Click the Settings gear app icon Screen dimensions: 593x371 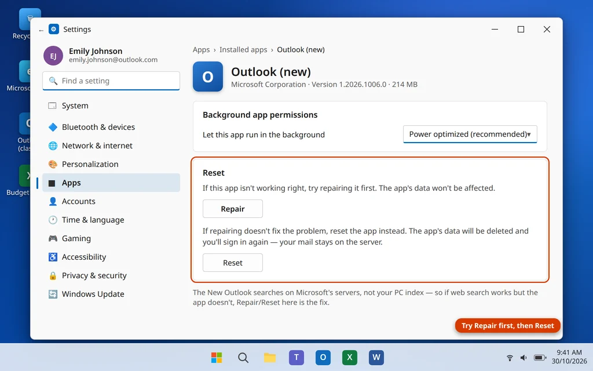pos(54,29)
